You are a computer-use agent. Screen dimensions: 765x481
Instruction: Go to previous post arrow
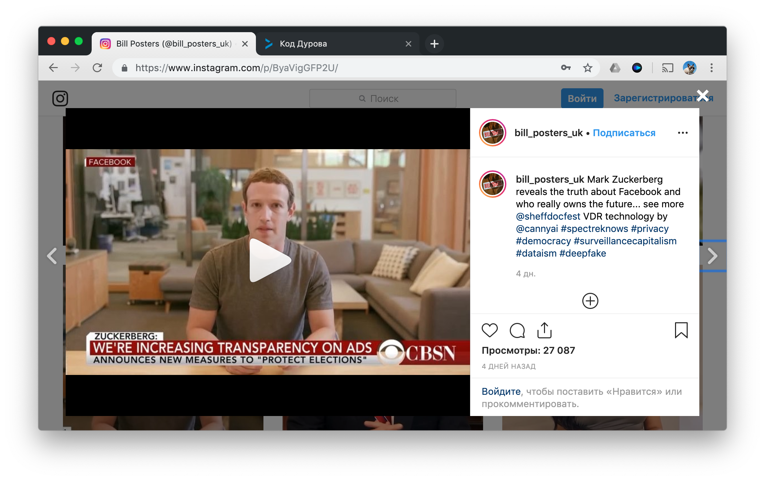pos(52,256)
